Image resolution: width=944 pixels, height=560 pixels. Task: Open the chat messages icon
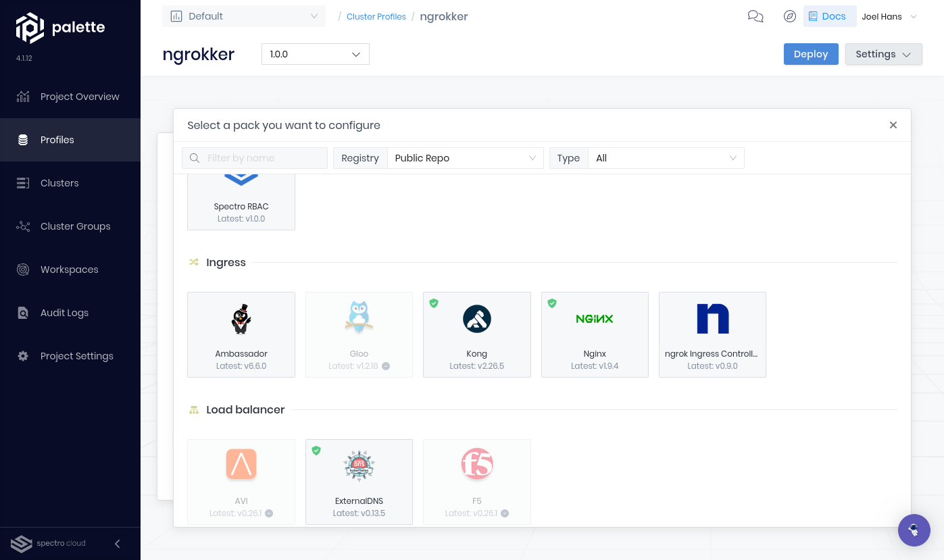pyautogui.click(x=755, y=16)
